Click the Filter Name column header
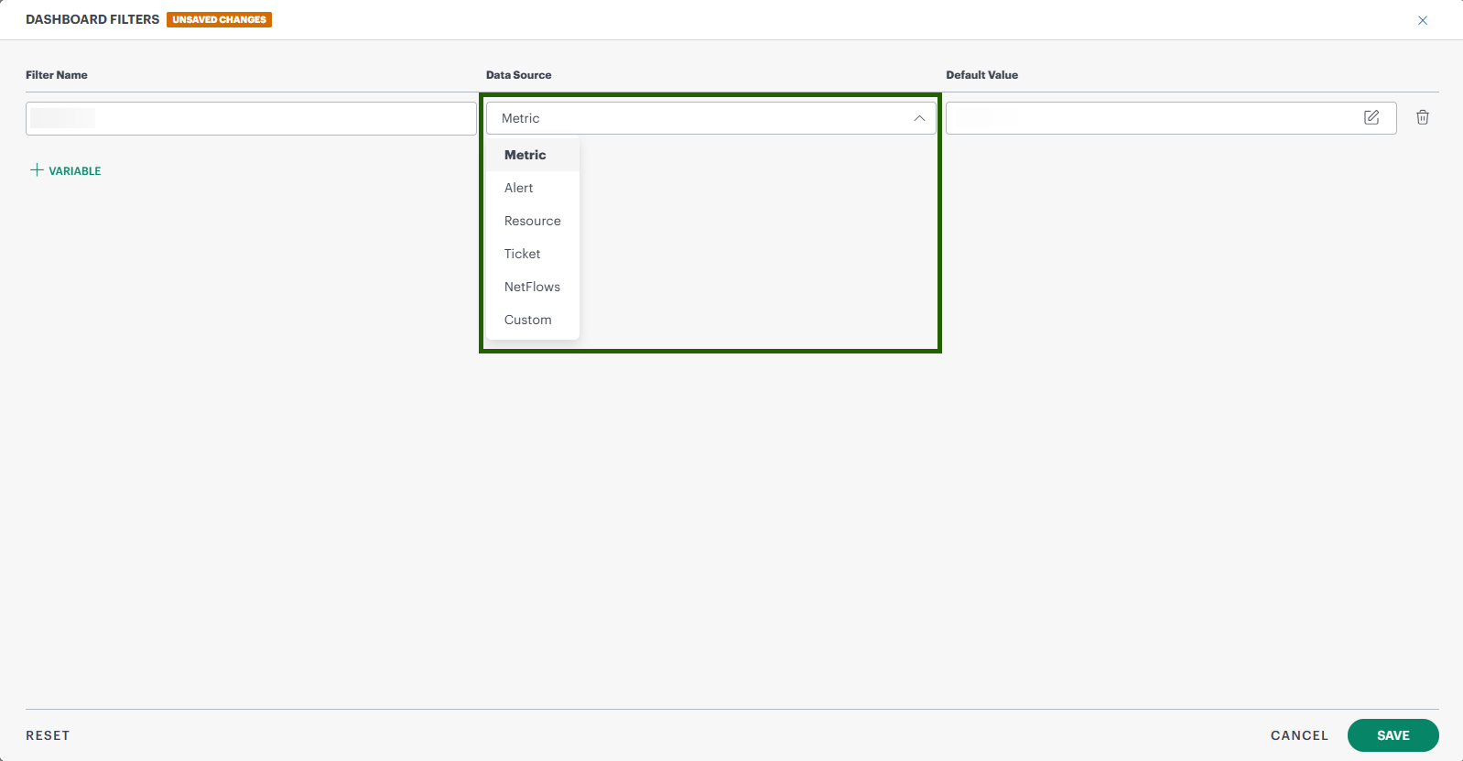This screenshot has width=1463, height=761. pos(57,75)
